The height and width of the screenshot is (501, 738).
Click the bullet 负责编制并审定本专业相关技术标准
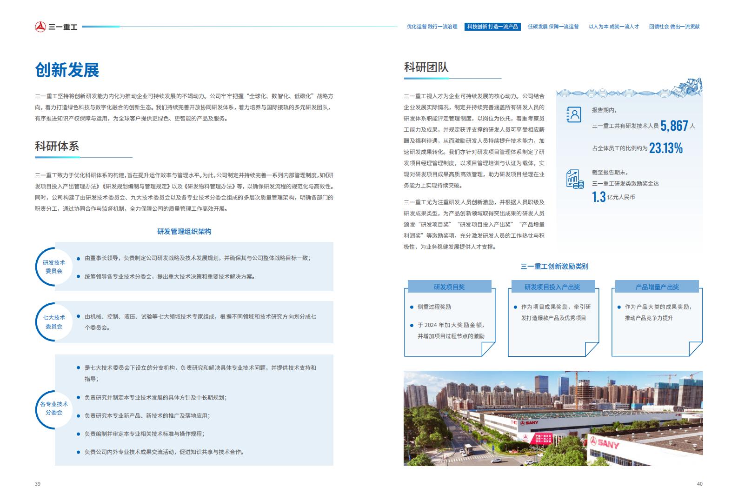click(144, 434)
